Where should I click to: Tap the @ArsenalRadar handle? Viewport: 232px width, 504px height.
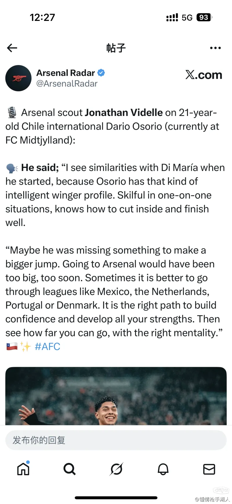[x=67, y=84]
